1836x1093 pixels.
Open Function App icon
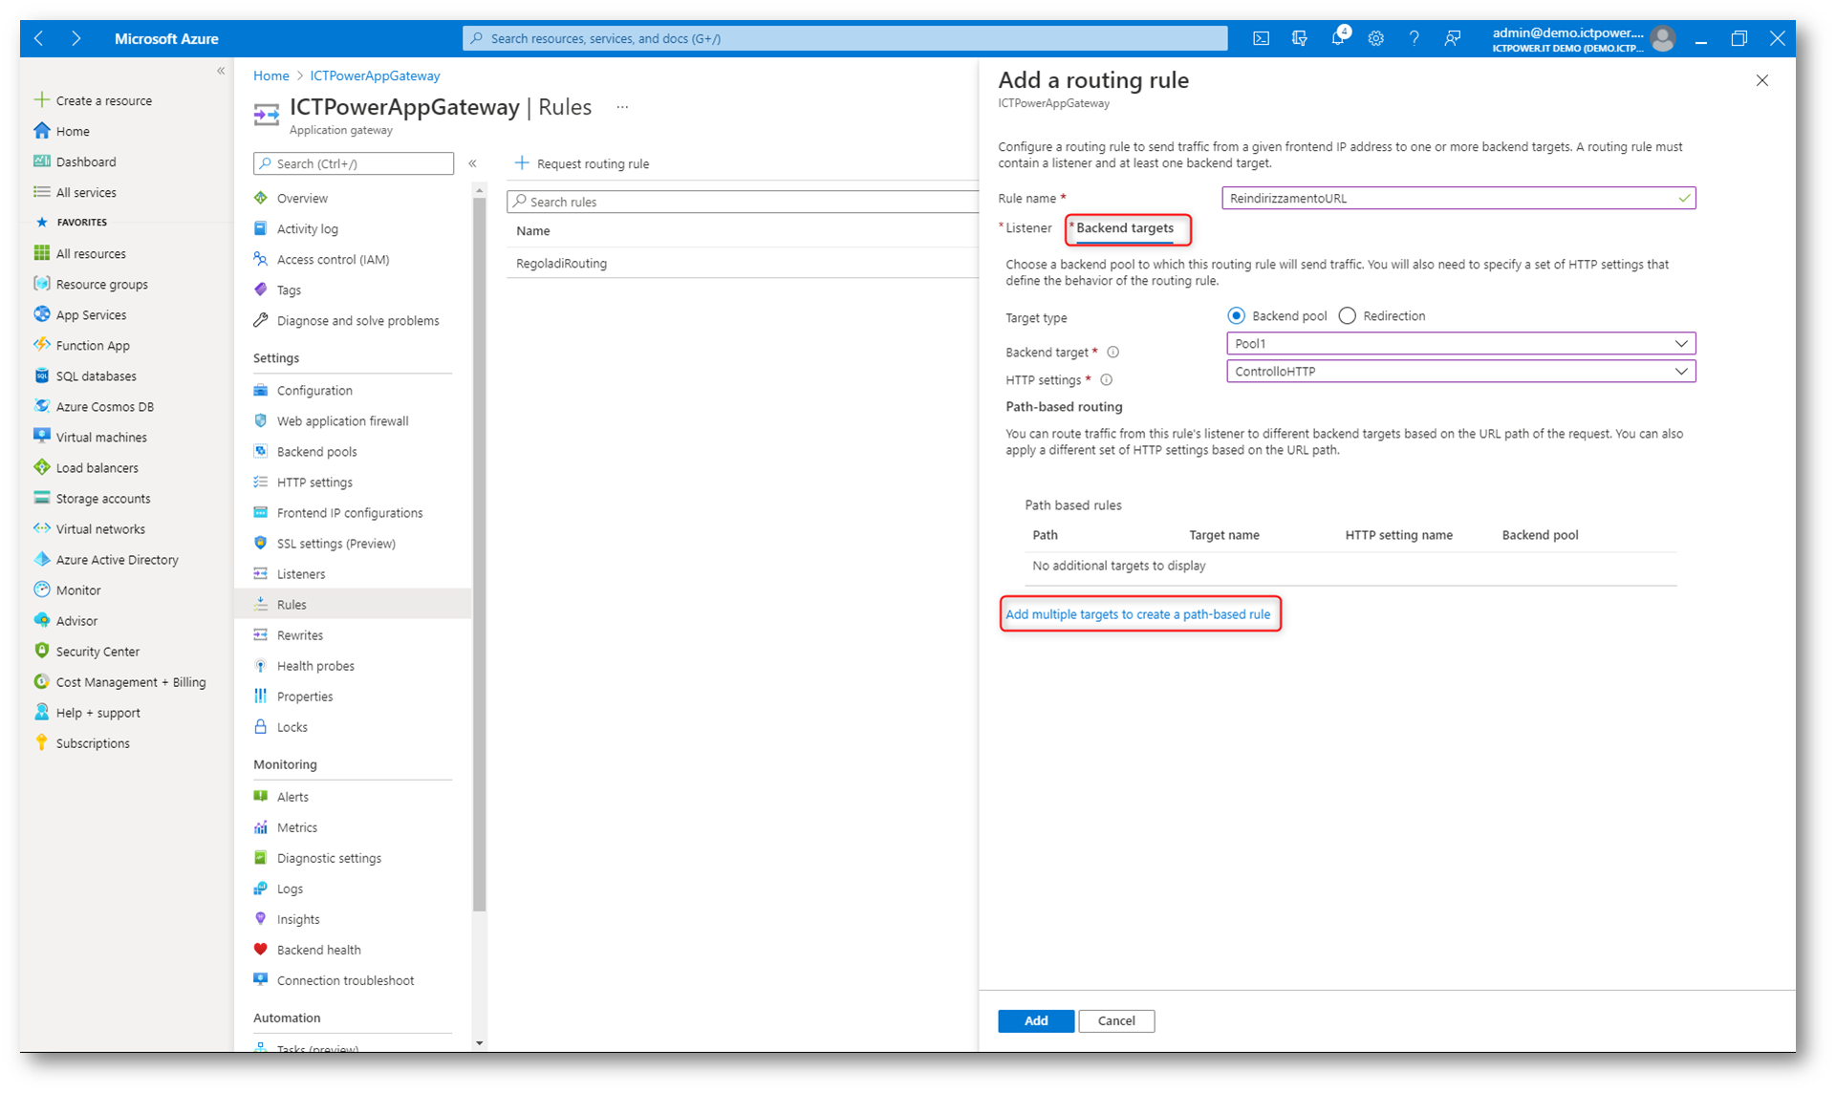[41, 345]
